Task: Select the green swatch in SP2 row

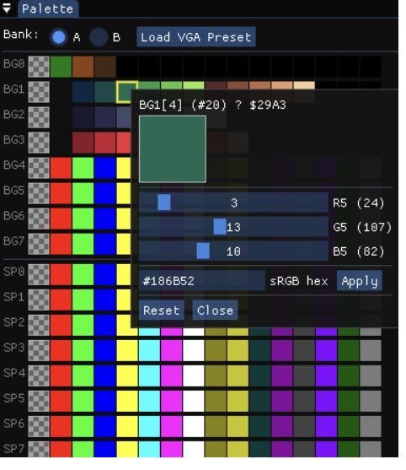Action: tap(83, 325)
